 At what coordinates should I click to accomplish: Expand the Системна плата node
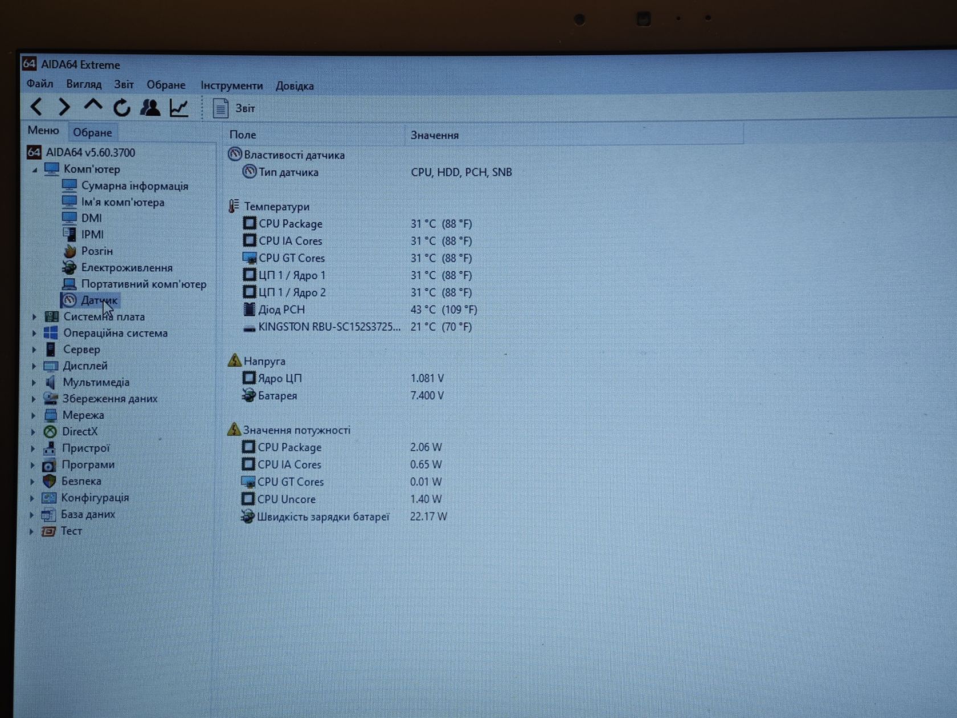click(34, 317)
